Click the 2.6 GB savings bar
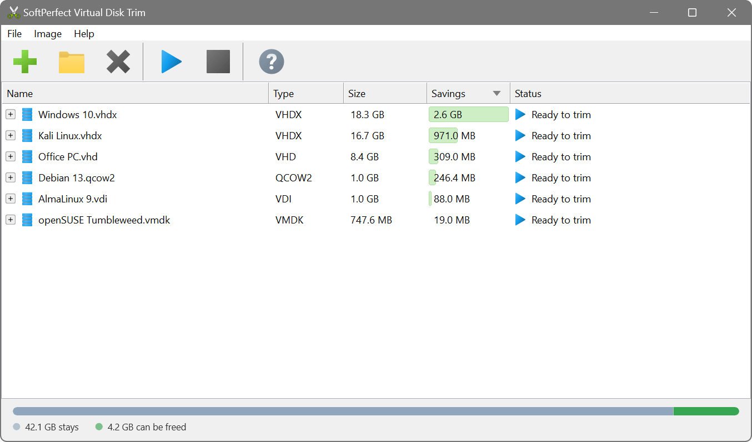This screenshot has width=752, height=442. tap(468, 115)
